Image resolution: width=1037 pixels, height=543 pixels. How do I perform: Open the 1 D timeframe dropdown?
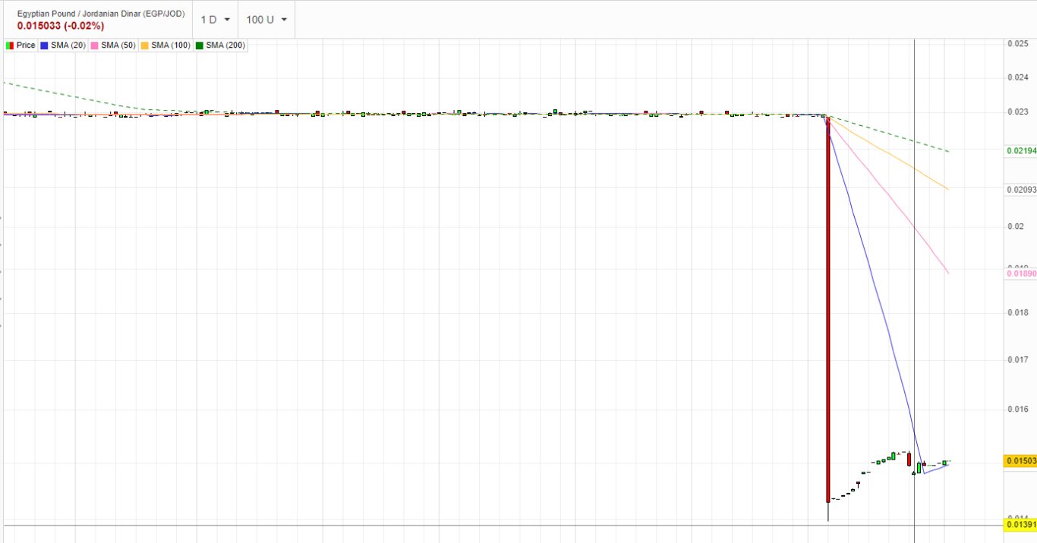[216, 20]
